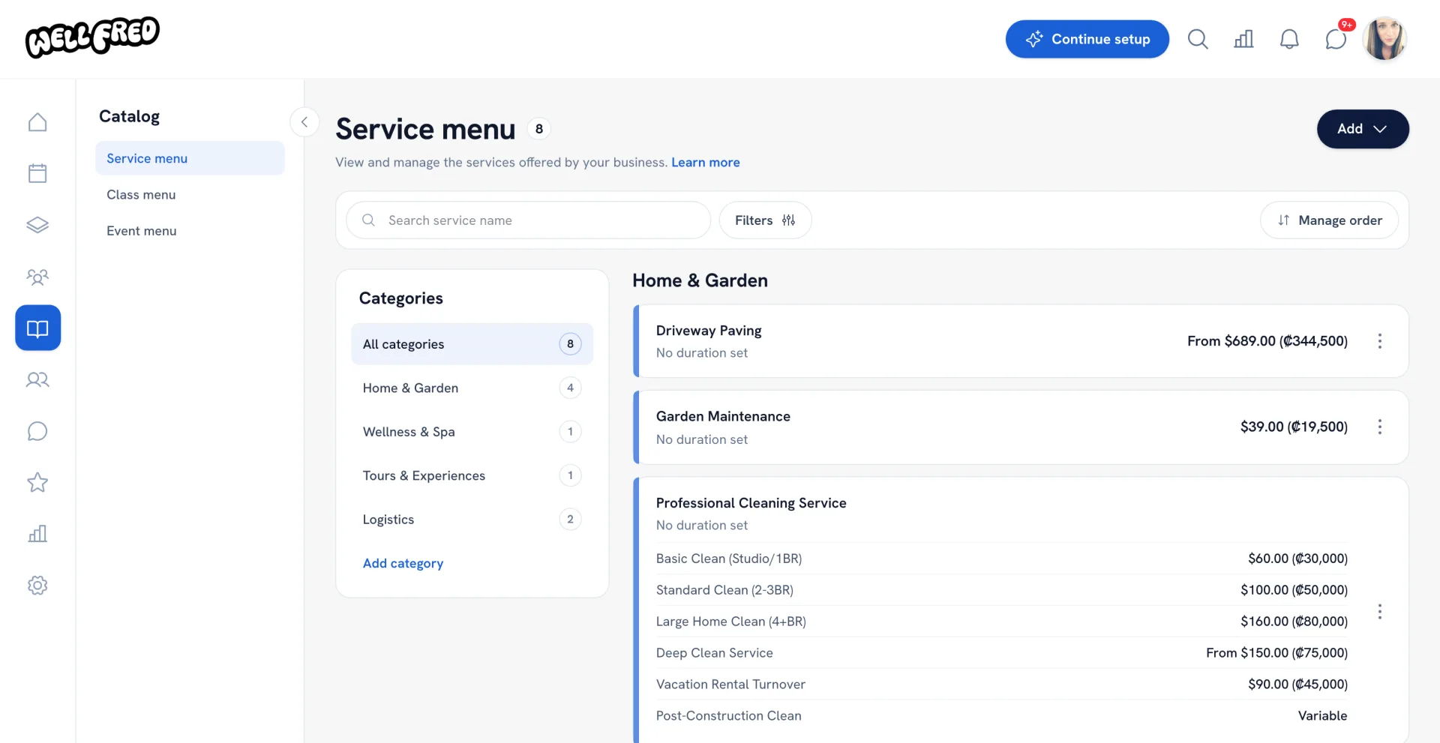Open the user profile avatar
1440x743 pixels.
pos(1384,39)
